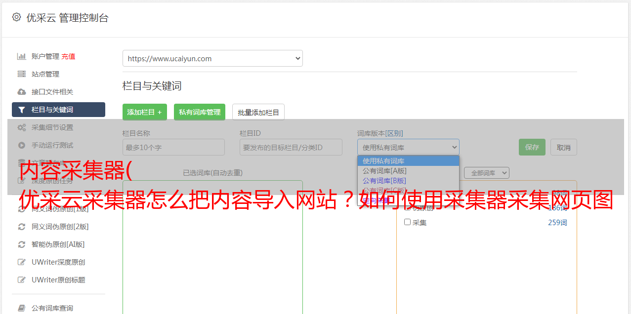Click the green 添加栏目 + button
The height and width of the screenshot is (314, 631).
(145, 112)
